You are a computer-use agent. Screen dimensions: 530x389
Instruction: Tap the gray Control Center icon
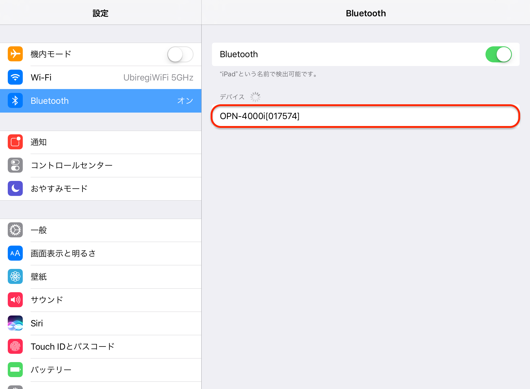tap(15, 165)
